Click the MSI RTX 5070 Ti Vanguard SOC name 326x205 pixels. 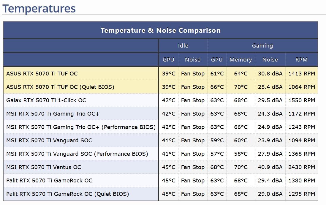[x=49, y=141]
